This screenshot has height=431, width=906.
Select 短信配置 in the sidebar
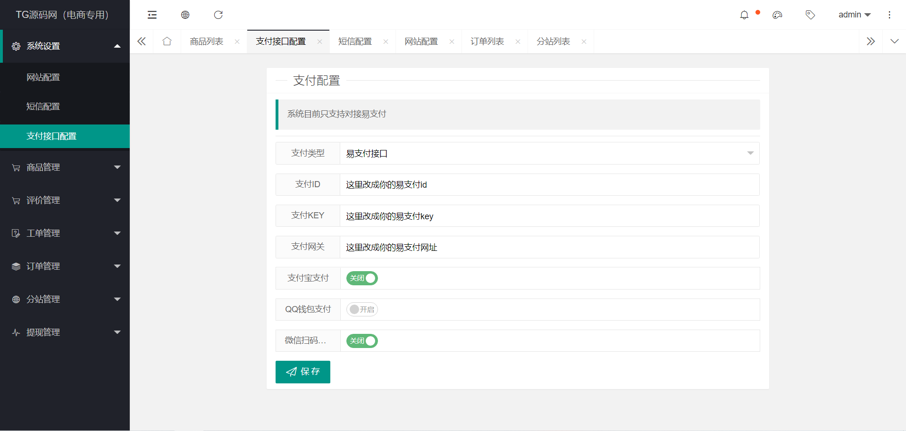pyautogui.click(x=43, y=107)
